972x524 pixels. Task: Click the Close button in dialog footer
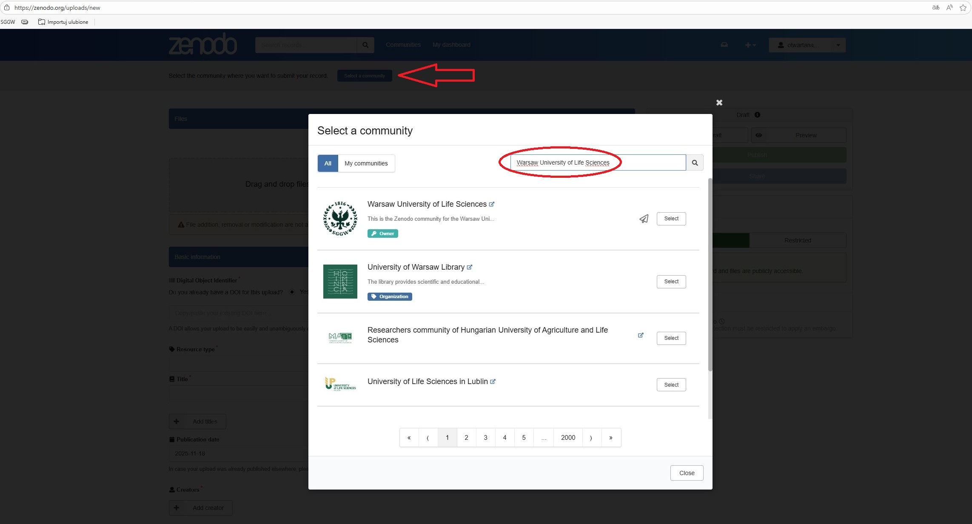[686, 473]
